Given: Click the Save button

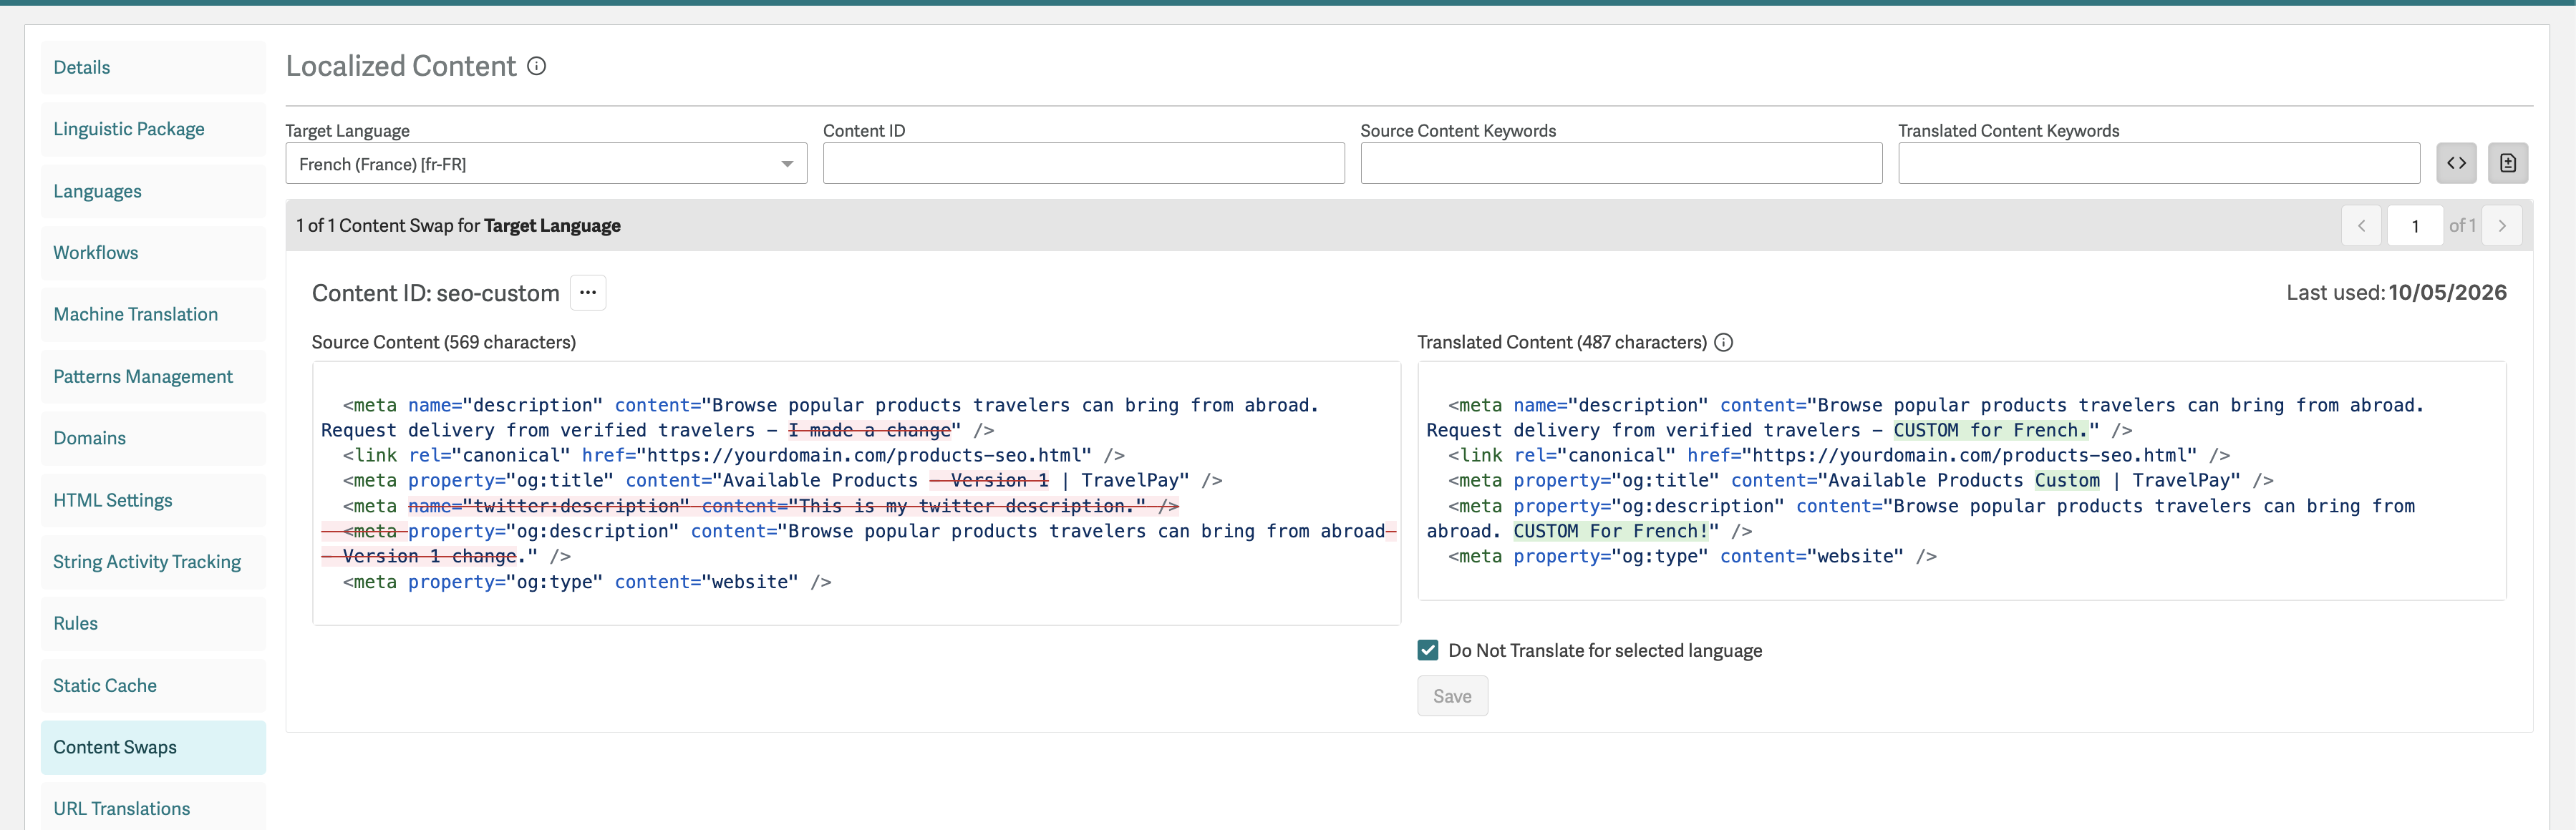Looking at the screenshot, I should [x=1452, y=696].
